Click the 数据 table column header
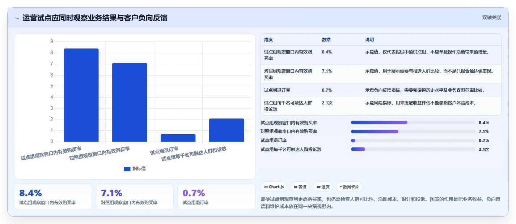This screenshot has width=516, height=224. tap(326, 40)
